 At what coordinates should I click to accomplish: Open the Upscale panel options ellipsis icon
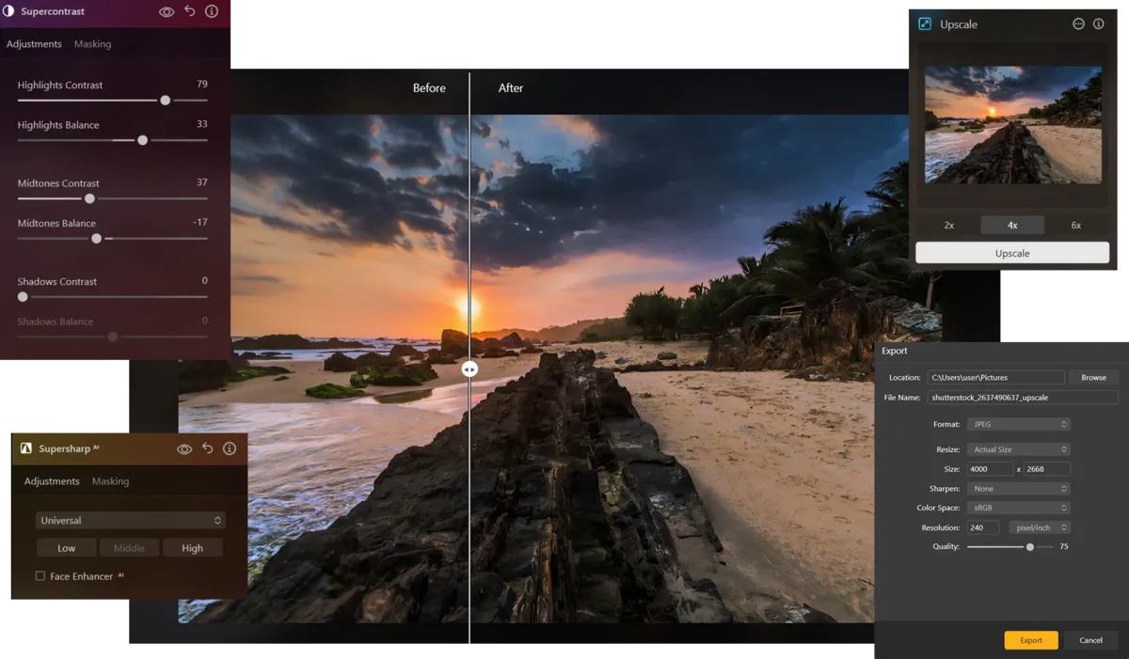(x=1078, y=24)
